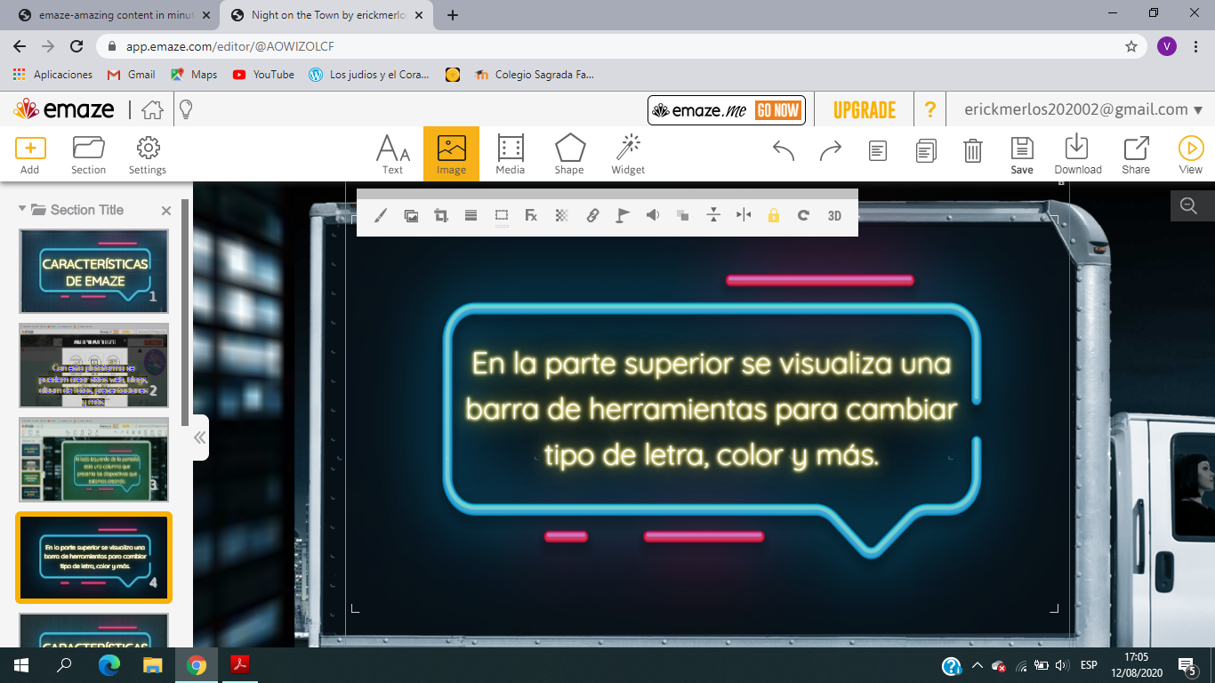This screenshot has width=1215, height=683.
Task: Click the UPGRADE button
Action: point(865,110)
